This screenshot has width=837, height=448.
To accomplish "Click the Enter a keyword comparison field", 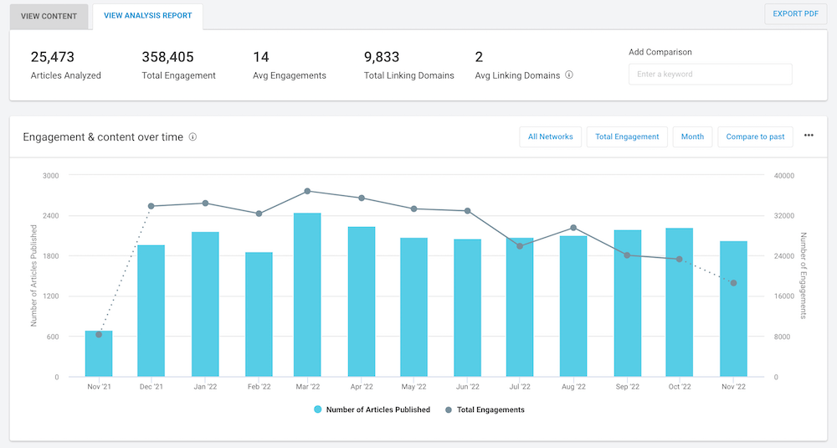I will coord(710,75).
